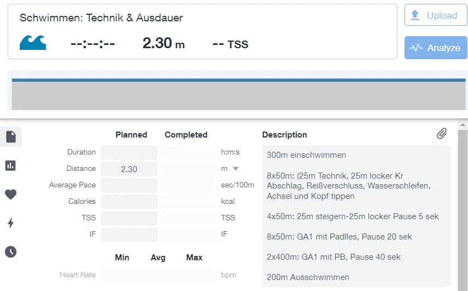468x291 pixels.
Task: Open the distance unit dropdown arrow
Action: pyautogui.click(x=236, y=169)
